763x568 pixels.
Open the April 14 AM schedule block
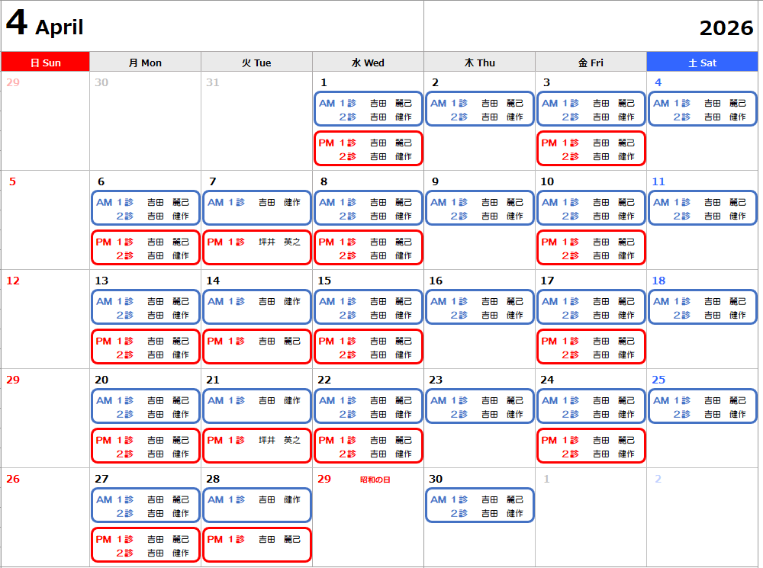(x=256, y=307)
